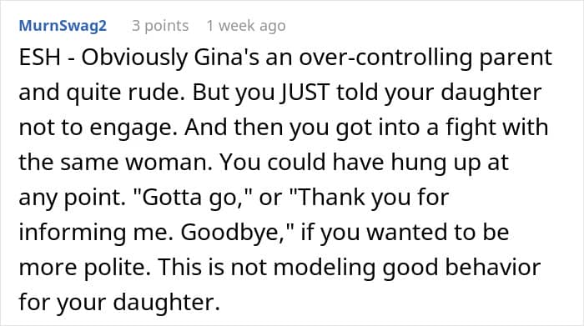This screenshot has height=326, width=584.
Task: Click the final words for your daughter
Action: [x=119, y=303]
